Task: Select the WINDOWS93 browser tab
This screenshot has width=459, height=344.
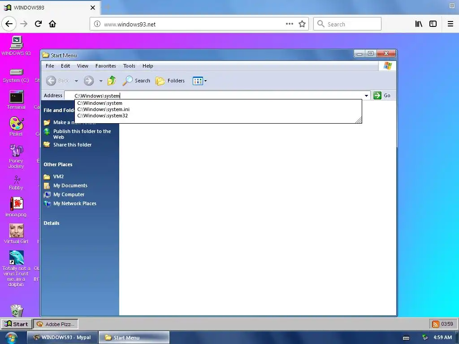Action: pos(50,8)
